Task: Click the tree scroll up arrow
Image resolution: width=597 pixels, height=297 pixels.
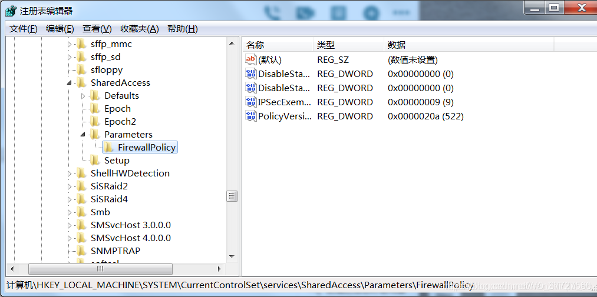Action: [x=232, y=44]
